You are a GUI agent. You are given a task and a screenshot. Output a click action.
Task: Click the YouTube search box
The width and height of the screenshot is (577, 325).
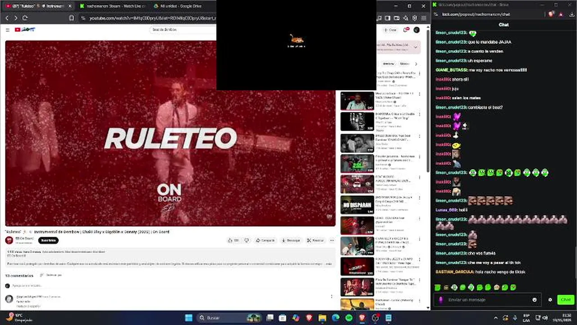(183, 30)
